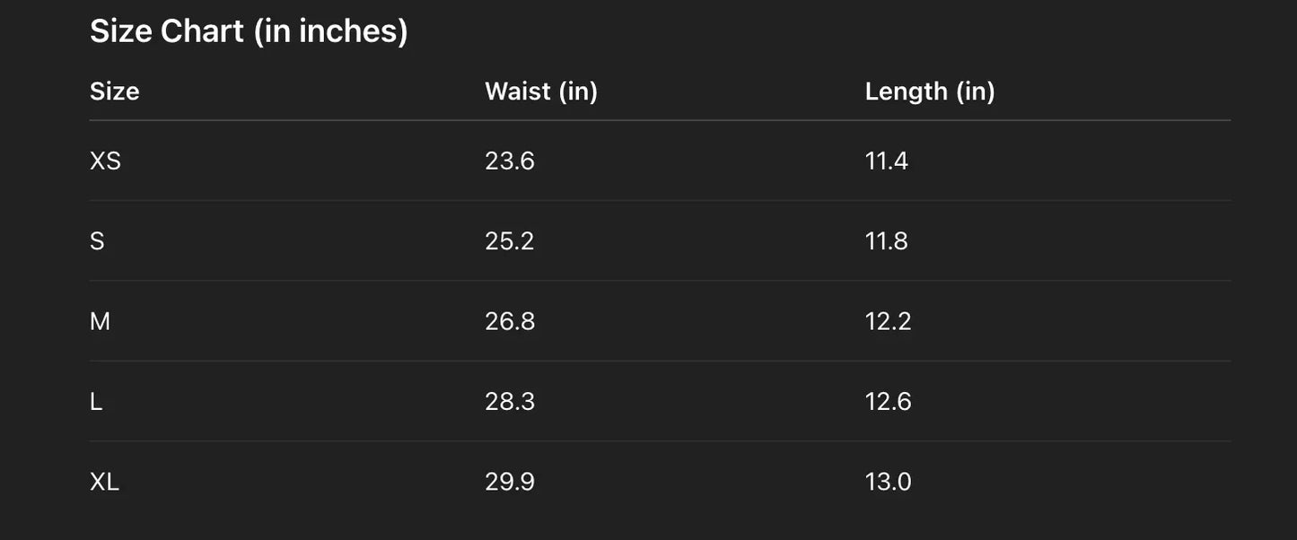The height and width of the screenshot is (540, 1297).
Task: Select the 11.4 length value
Action: (886, 161)
